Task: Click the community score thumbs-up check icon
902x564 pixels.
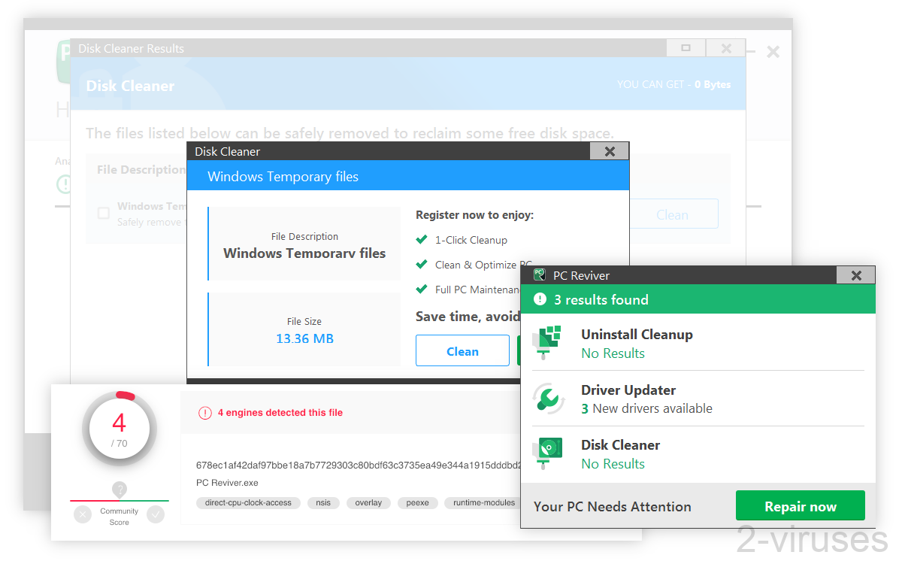Action: (x=156, y=514)
